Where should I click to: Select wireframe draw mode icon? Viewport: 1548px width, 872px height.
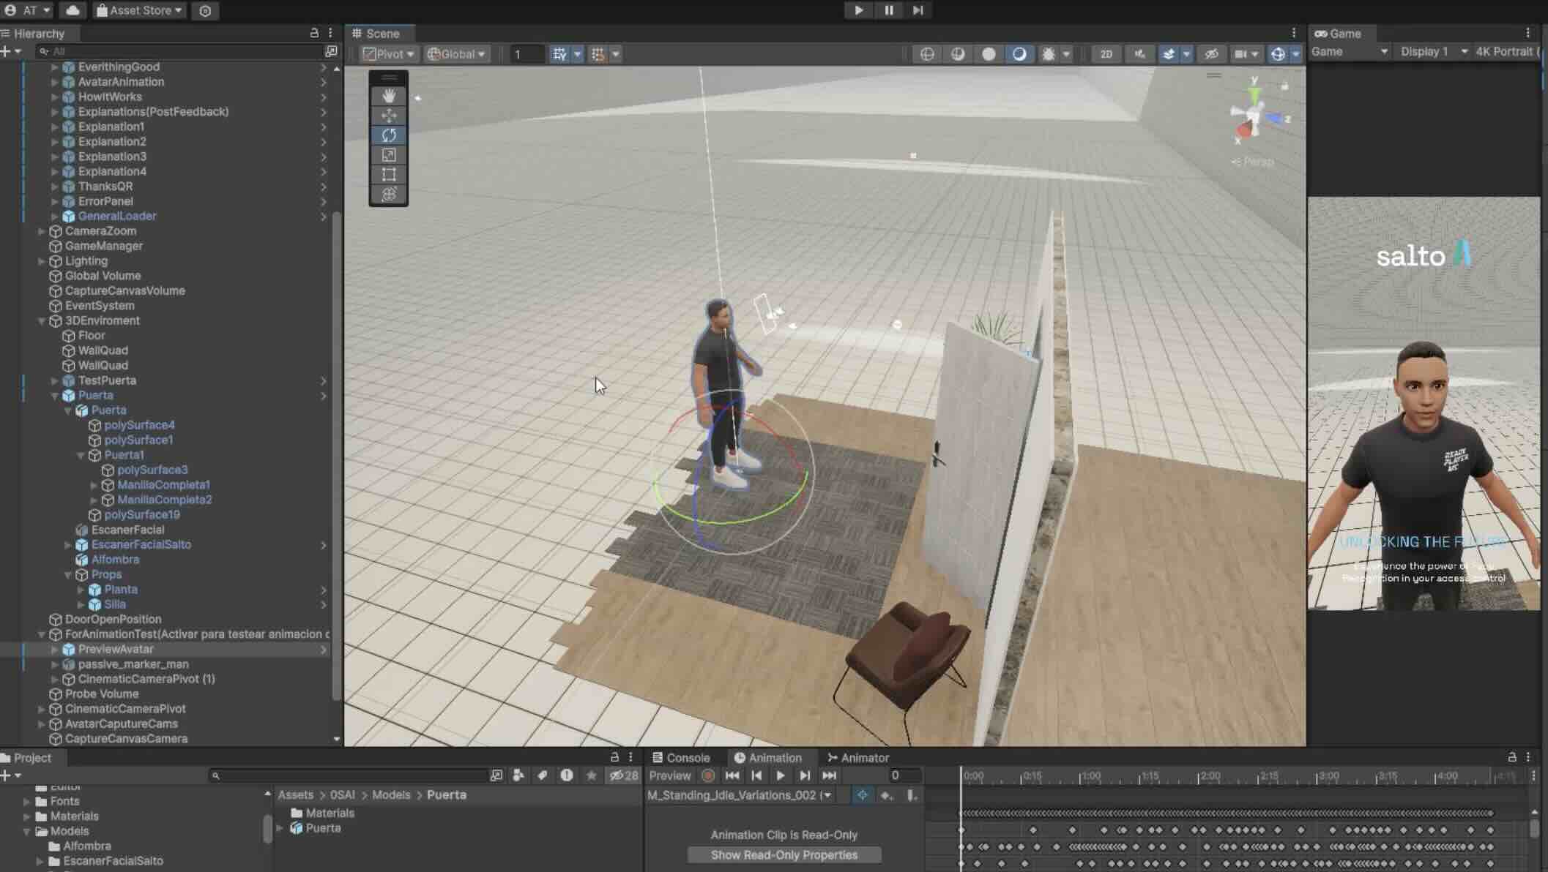pyautogui.click(x=927, y=54)
